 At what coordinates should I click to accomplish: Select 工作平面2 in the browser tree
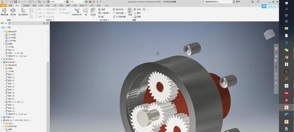11,35
